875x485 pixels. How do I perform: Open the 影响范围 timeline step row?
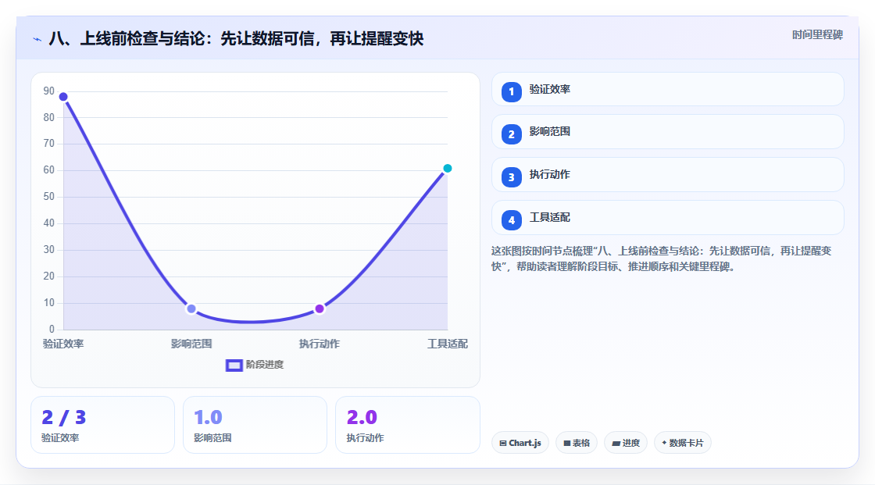(667, 132)
